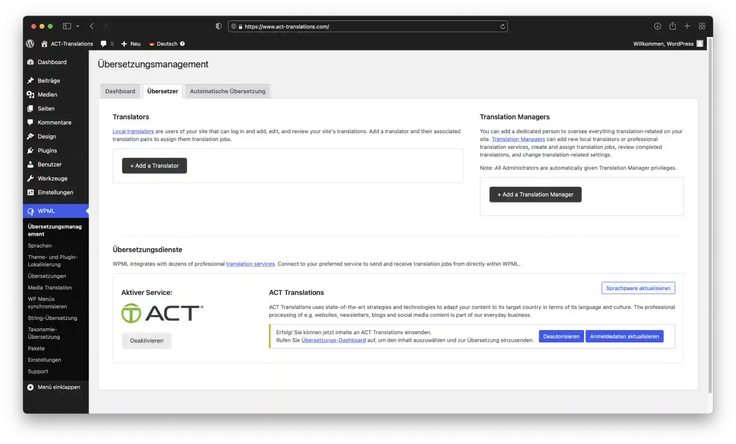Show the tab overview grid icon

[x=702, y=26]
